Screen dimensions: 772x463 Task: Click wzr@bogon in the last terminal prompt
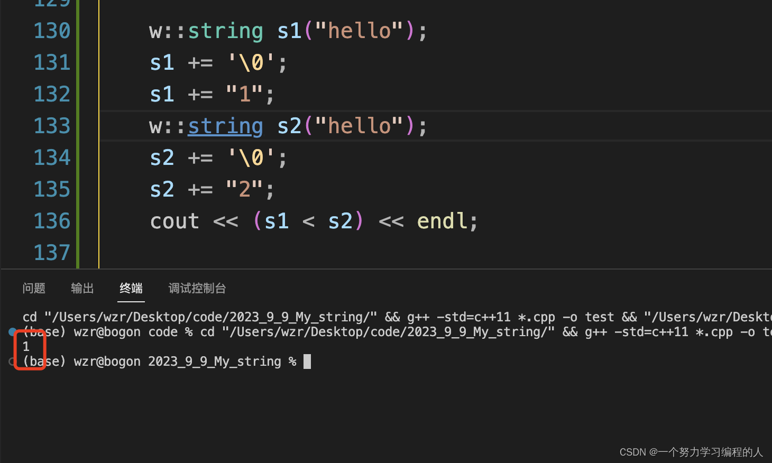pyautogui.click(x=107, y=362)
